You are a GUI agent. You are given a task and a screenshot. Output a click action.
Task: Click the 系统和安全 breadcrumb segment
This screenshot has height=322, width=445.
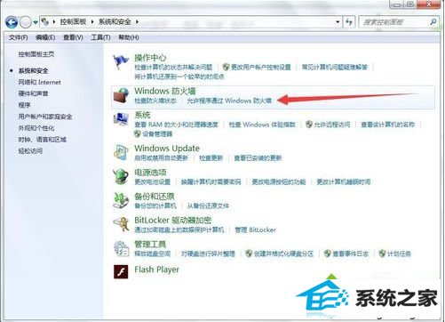tap(115, 21)
